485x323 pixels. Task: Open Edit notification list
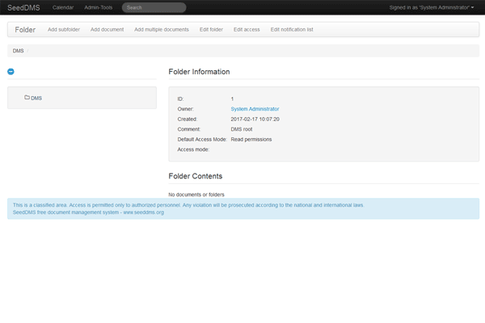[x=292, y=29]
